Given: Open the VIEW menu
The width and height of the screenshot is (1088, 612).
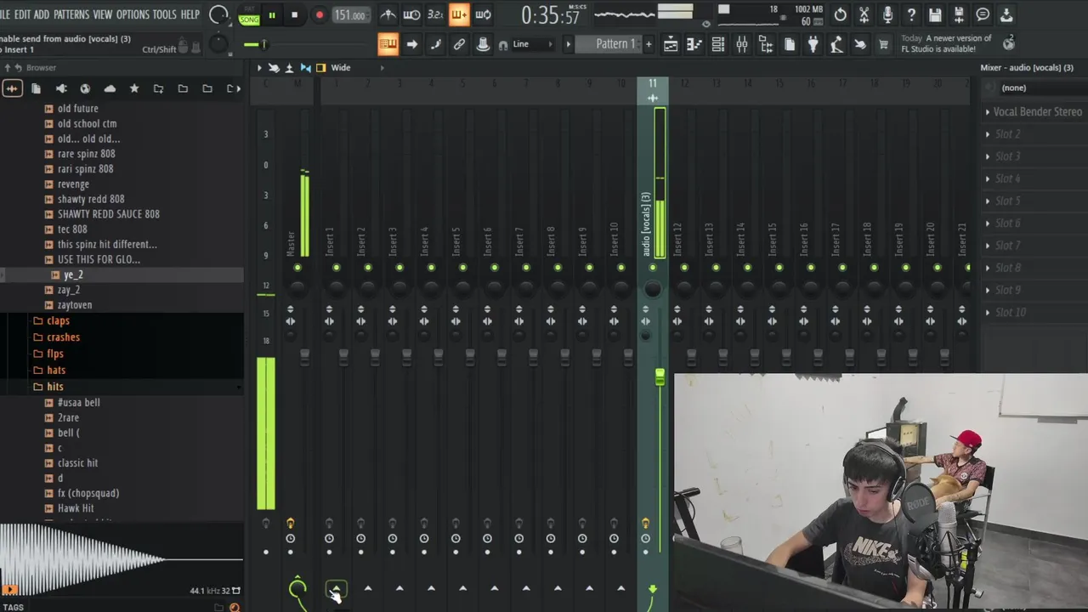Looking at the screenshot, I should [x=103, y=14].
